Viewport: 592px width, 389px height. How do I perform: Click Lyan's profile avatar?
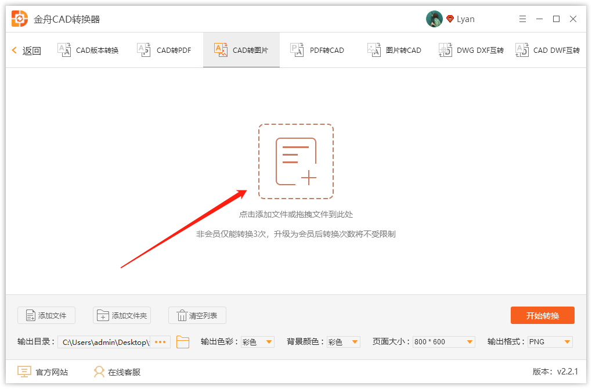coord(434,18)
